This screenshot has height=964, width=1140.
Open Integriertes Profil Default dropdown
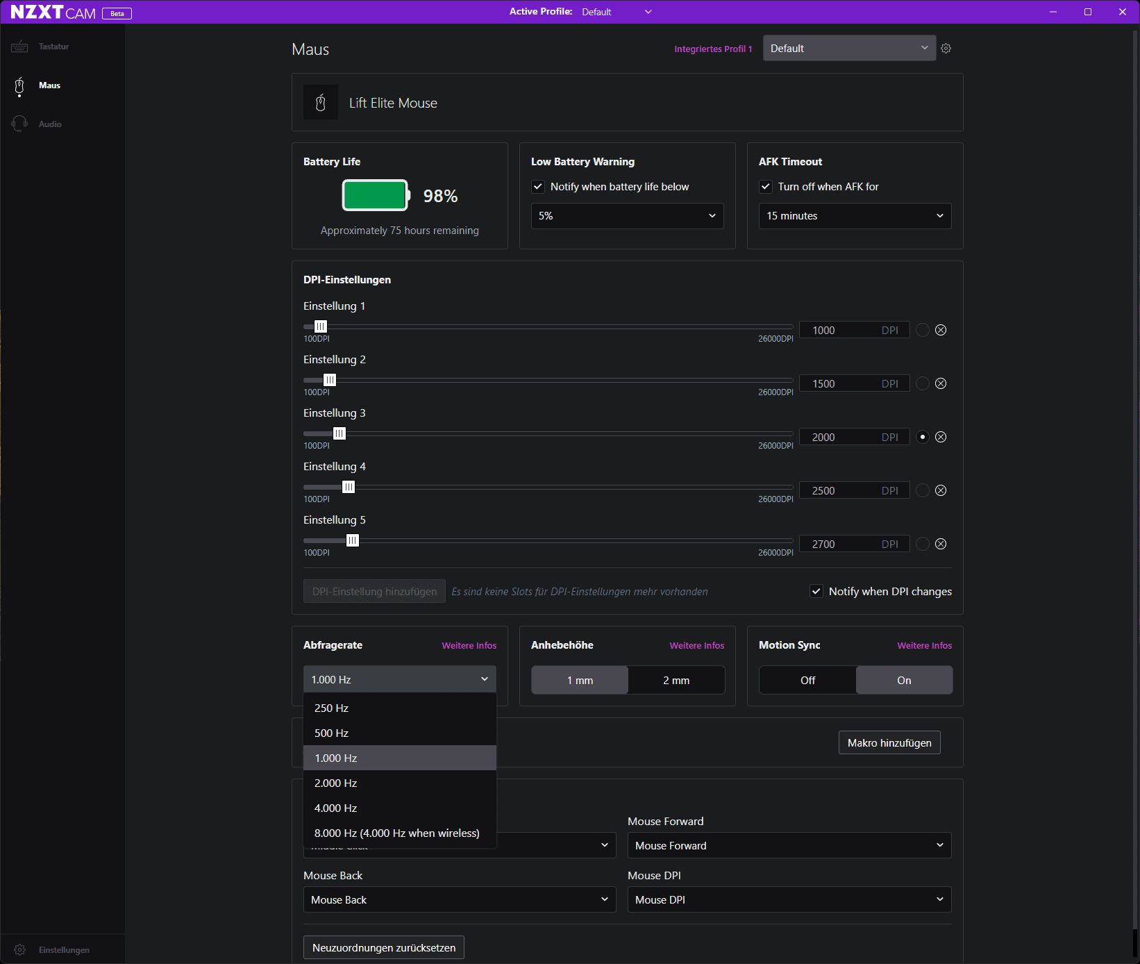click(x=849, y=48)
